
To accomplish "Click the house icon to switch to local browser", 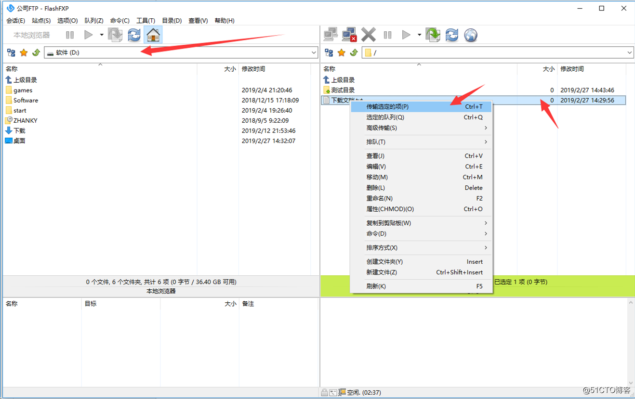I will coord(153,35).
